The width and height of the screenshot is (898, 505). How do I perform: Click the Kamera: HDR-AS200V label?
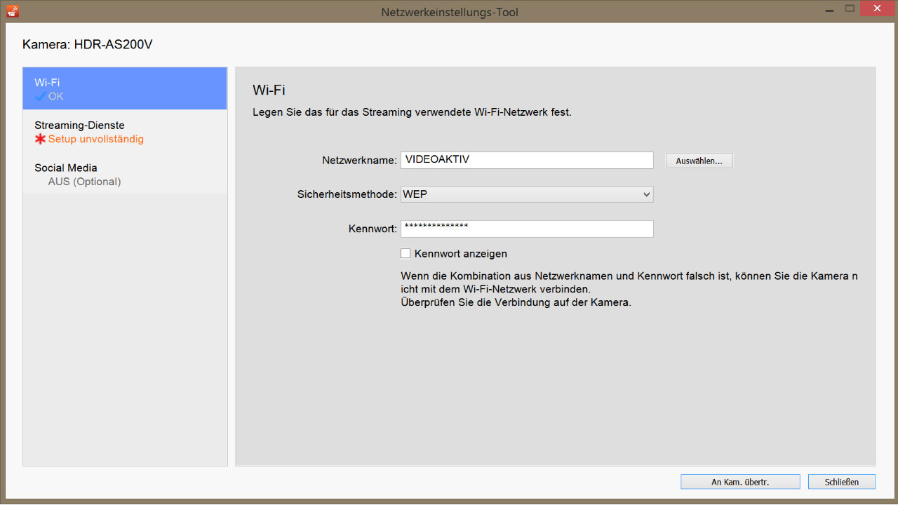coord(88,44)
